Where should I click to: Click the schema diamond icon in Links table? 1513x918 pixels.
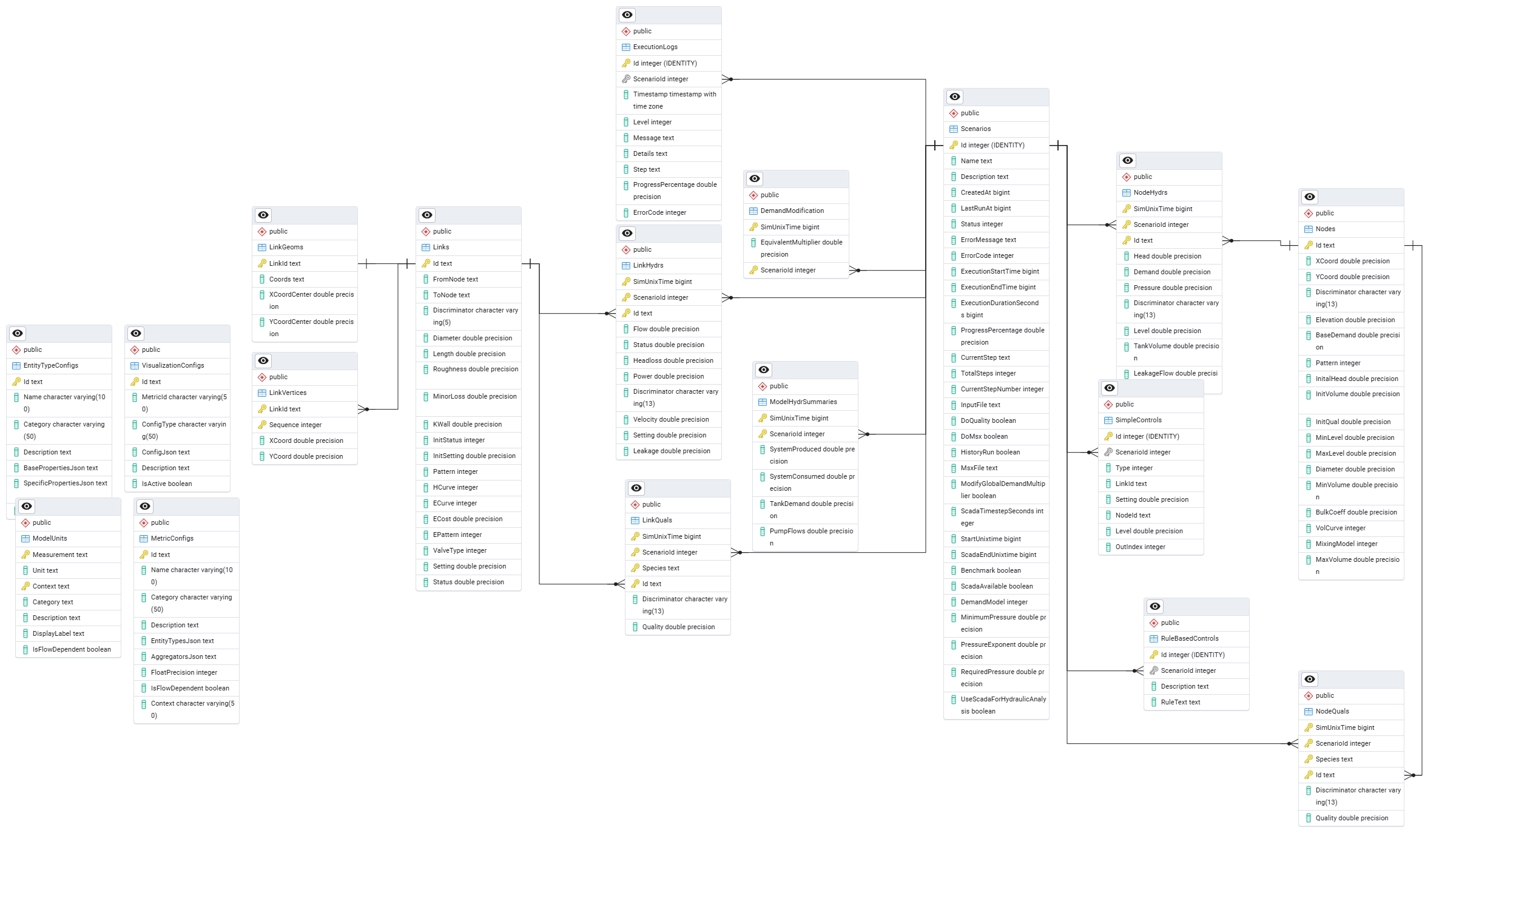pyautogui.click(x=425, y=232)
